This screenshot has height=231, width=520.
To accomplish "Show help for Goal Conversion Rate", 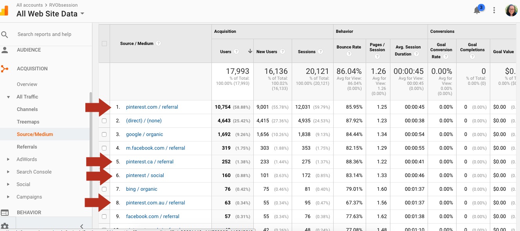I will point(446,57).
